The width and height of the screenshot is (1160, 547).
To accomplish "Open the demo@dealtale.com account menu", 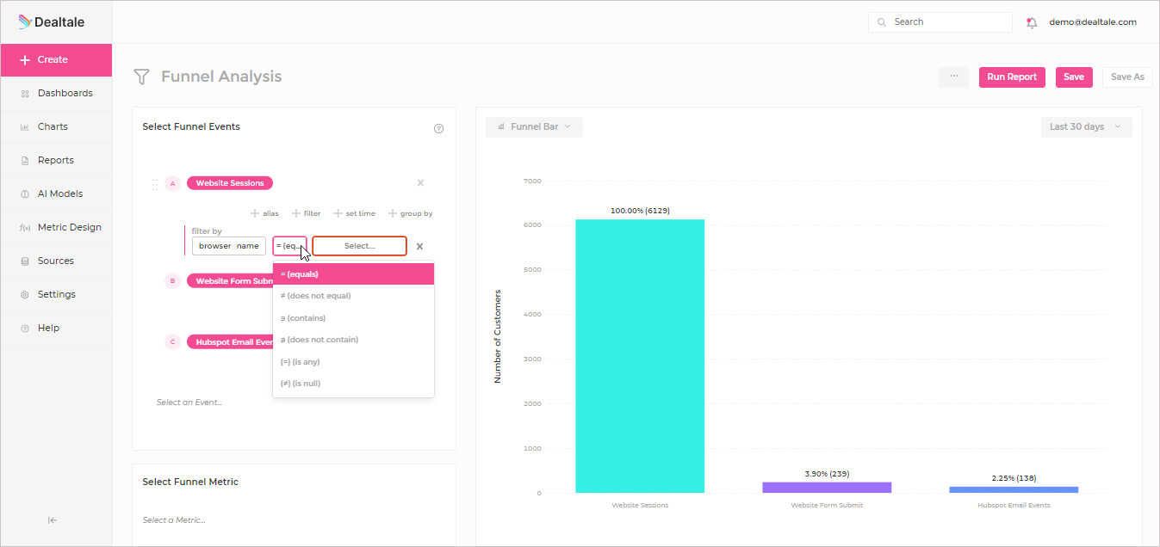I will [1093, 22].
